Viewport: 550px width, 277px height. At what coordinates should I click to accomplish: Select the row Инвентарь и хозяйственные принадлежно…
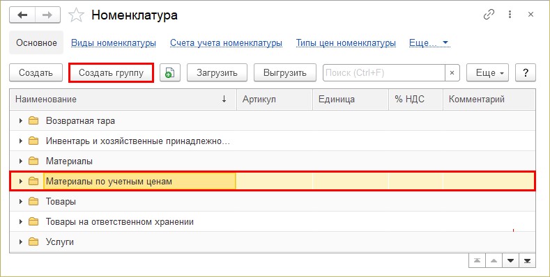273,141
